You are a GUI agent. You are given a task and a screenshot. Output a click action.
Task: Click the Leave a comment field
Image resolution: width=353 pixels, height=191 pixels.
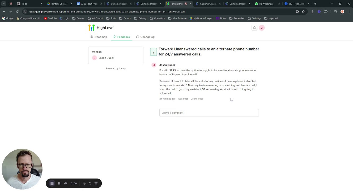tap(209, 113)
